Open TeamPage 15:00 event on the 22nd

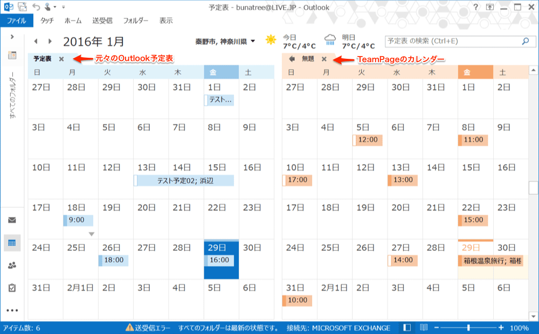tap(473, 220)
